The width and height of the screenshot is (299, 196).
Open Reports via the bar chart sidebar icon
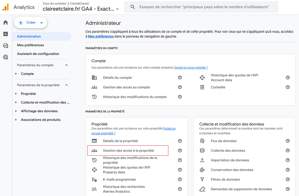click(x=5, y=34)
